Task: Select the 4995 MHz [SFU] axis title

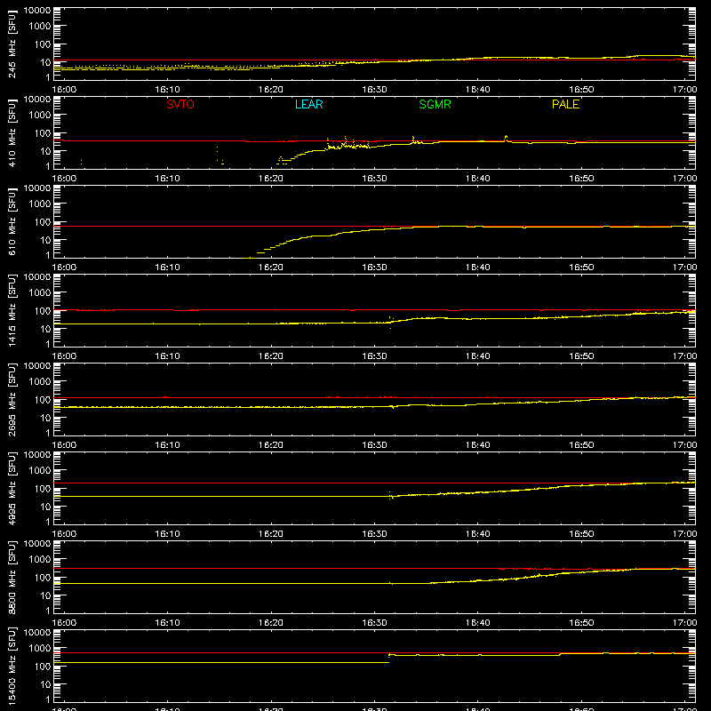Action: pos(12,488)
